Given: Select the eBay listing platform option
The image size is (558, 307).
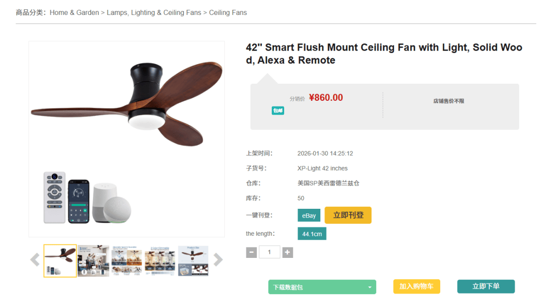Looking at the screenshot, I should click(309, 216).
